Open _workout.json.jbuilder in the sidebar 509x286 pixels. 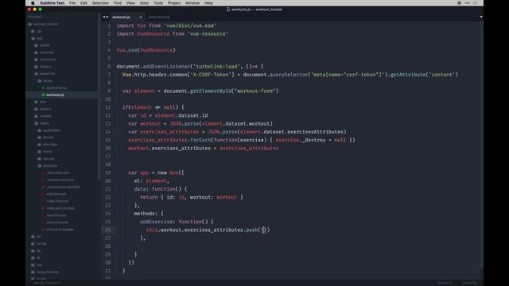(x=63, y=187)
